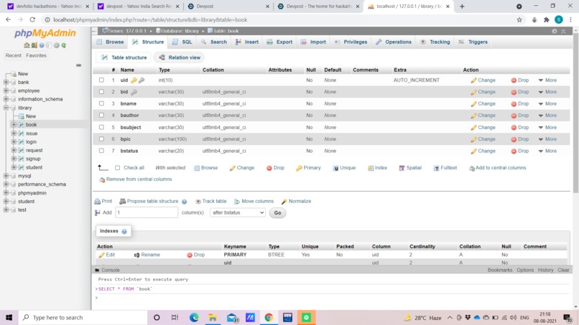Click the sidebar link chain icon
The width and height of the screenshot is (579, 325).
(x=78, y=65)
